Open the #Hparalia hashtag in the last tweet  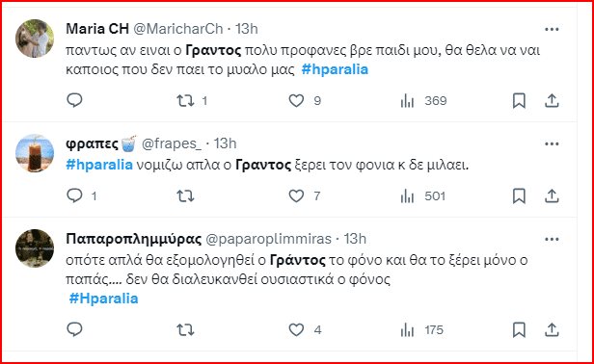103,299
